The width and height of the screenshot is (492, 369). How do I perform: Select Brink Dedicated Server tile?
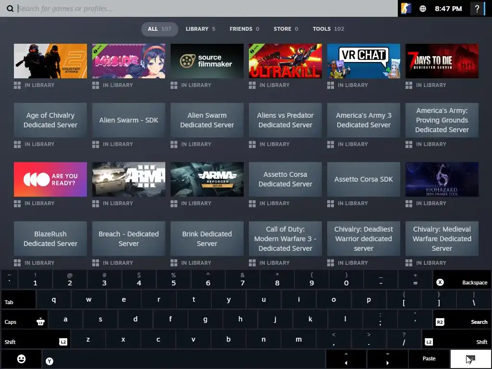coord(207,238)
